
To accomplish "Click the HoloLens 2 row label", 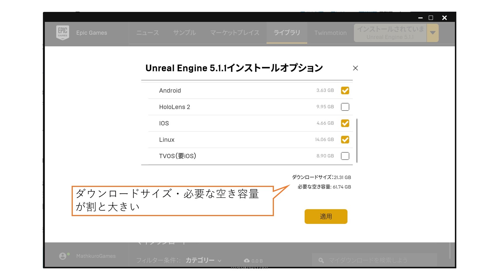I will [x=175, y=107].
